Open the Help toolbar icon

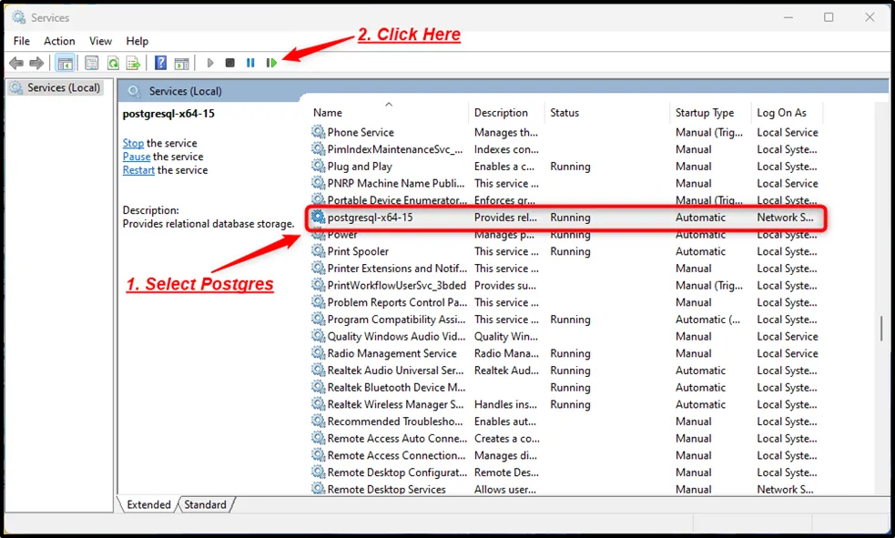(x=160, y=63)
